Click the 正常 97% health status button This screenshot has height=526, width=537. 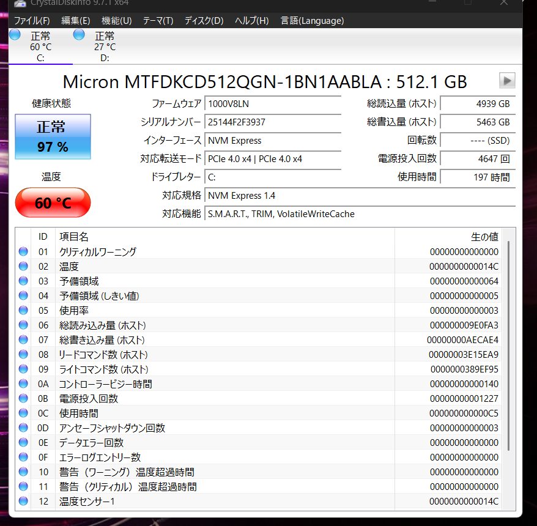(x=53, y=136)
